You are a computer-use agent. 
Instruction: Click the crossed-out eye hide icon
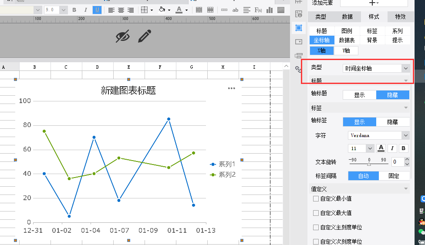(122, 36)
